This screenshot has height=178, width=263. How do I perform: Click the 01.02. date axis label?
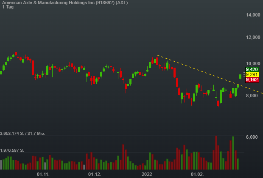pyautogui.click(x=197, y=174)
